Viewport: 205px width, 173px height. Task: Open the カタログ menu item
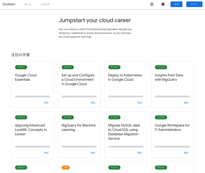click(45, 4)
